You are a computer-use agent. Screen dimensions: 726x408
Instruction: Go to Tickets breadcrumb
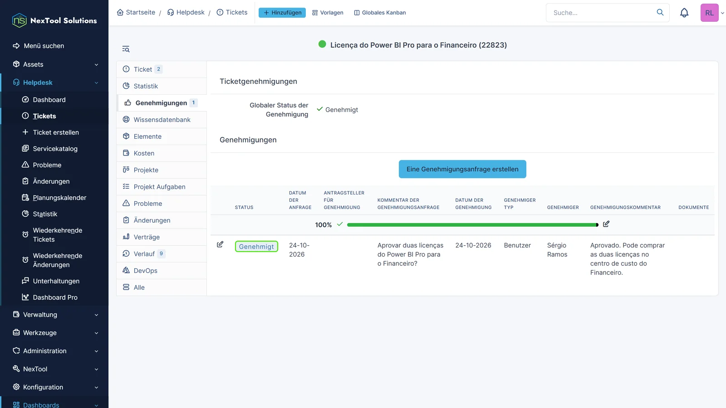[x=232, y=12]
